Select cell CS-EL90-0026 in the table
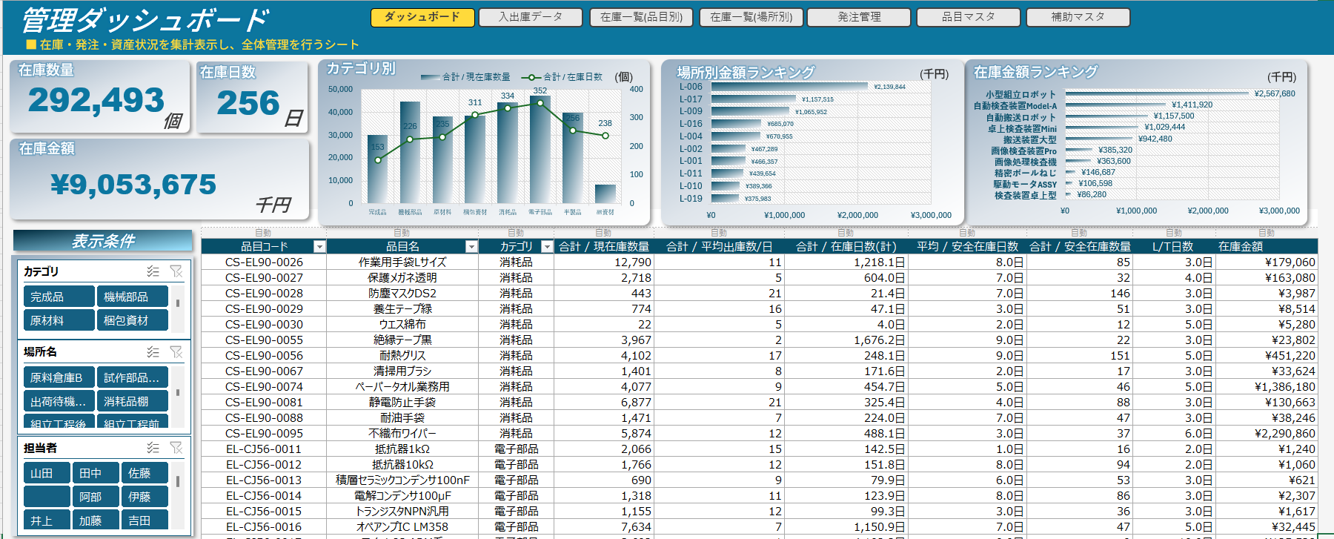The image size is (1334, 539). point(264,262)
